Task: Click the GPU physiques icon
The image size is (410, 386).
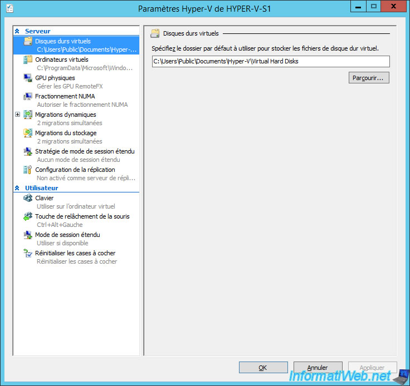Action: tap(28, 78)
